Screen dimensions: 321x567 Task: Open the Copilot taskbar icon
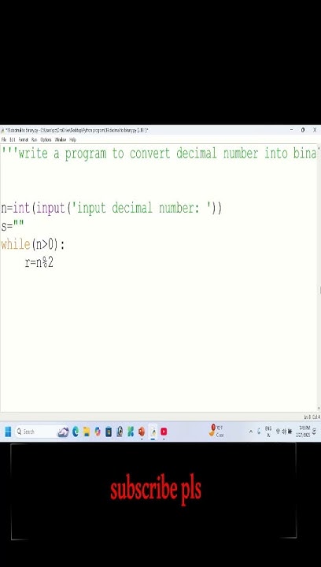[97, 432]
